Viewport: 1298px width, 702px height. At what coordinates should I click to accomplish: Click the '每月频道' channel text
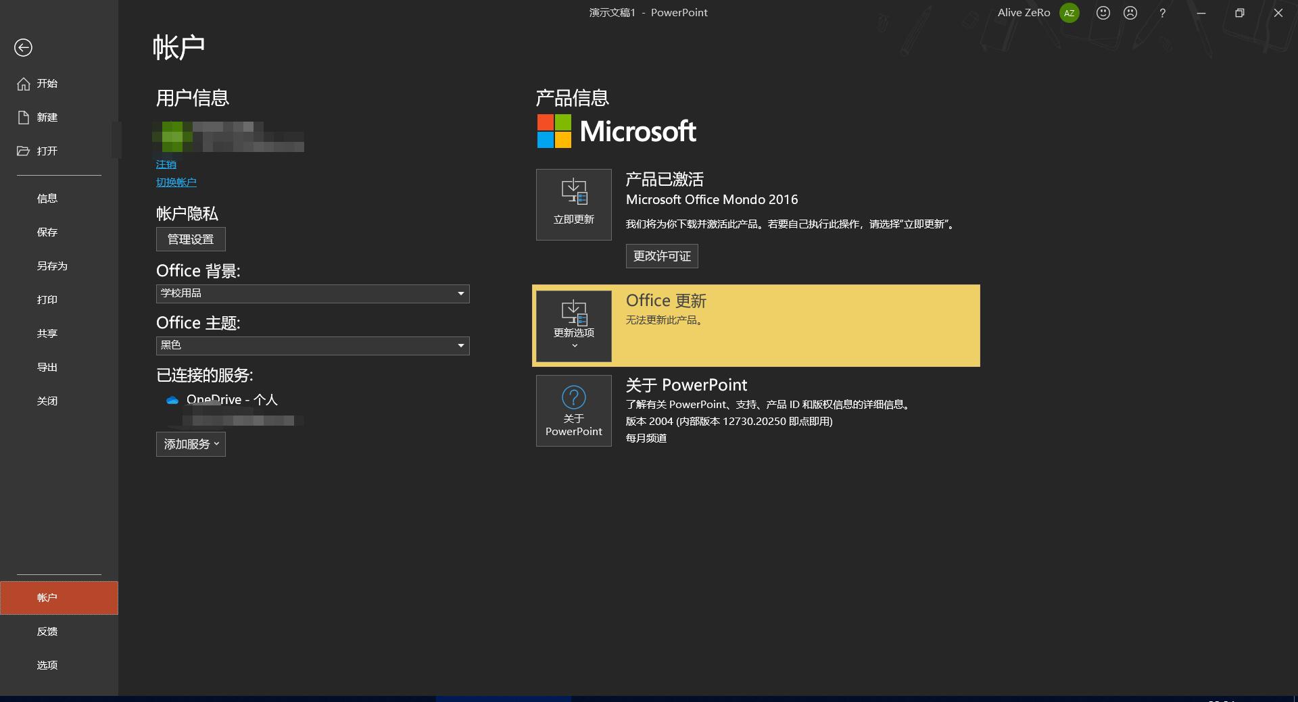(646, 438)
